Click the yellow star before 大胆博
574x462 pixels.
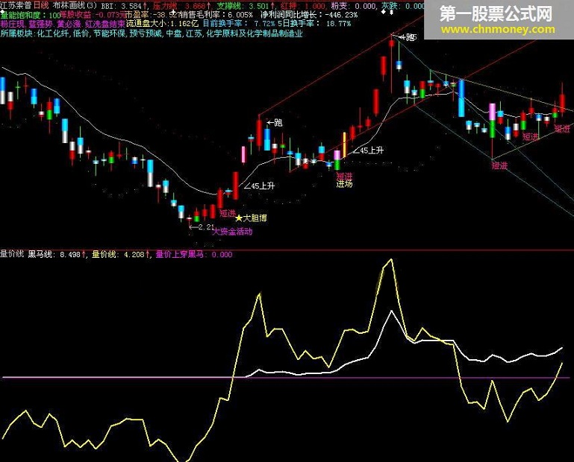(x=239, y=218)
